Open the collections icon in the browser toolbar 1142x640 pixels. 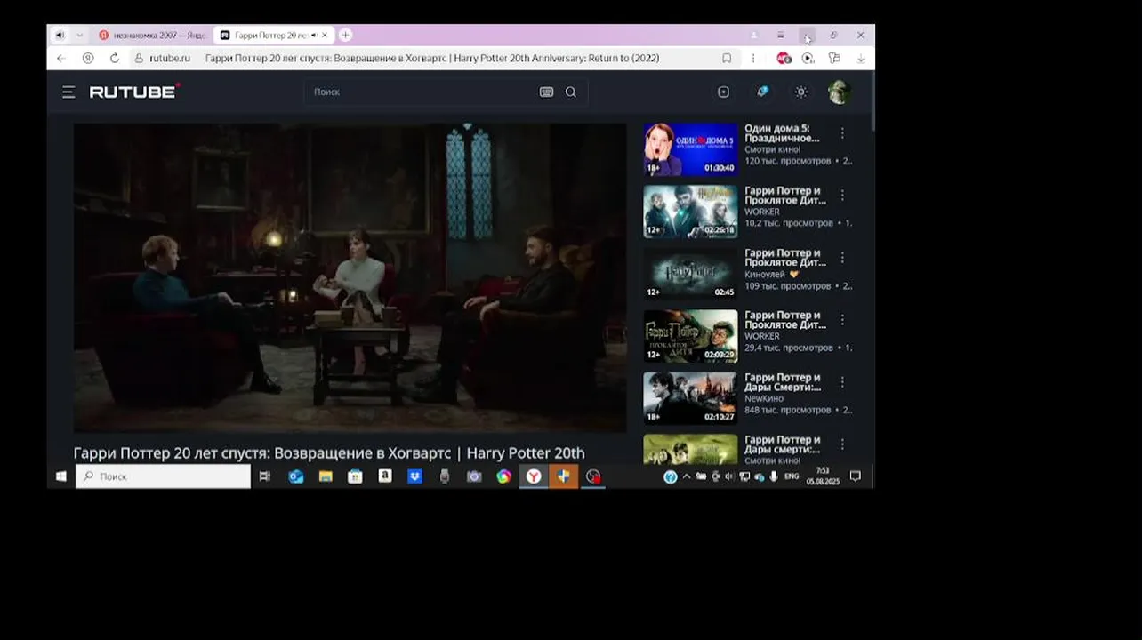834,58
